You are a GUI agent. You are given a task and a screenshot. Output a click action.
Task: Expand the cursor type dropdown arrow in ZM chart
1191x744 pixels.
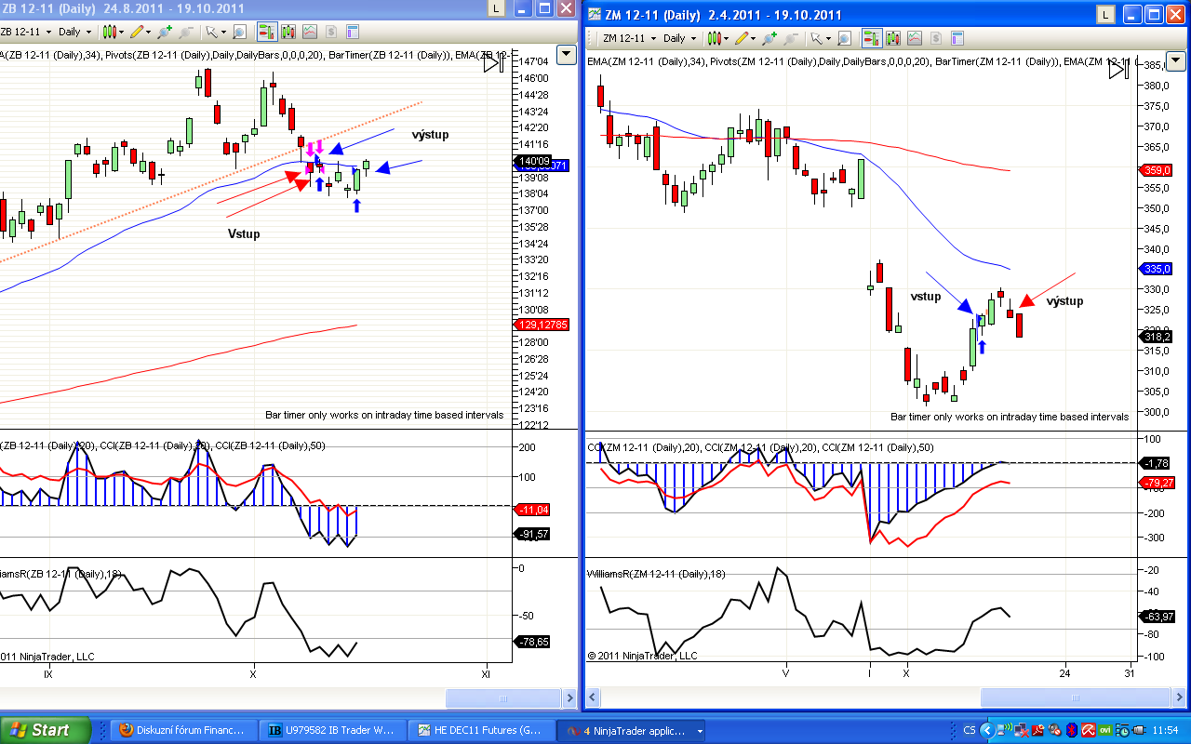pyautogui.click(x=827, y=38)
